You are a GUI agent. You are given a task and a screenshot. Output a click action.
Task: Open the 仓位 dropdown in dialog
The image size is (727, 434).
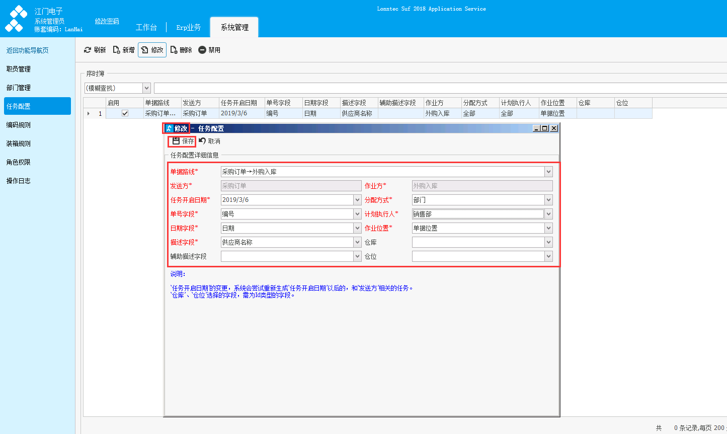(x=548, y=256)
